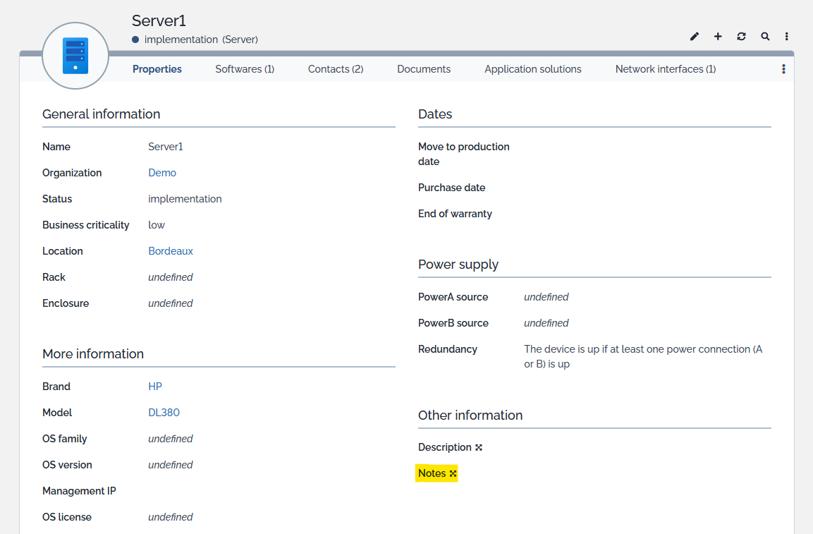Click the magnifier search icon
The width and height of the screenshot is (813, 534).
pyautogui.click(x=765, y=37)
